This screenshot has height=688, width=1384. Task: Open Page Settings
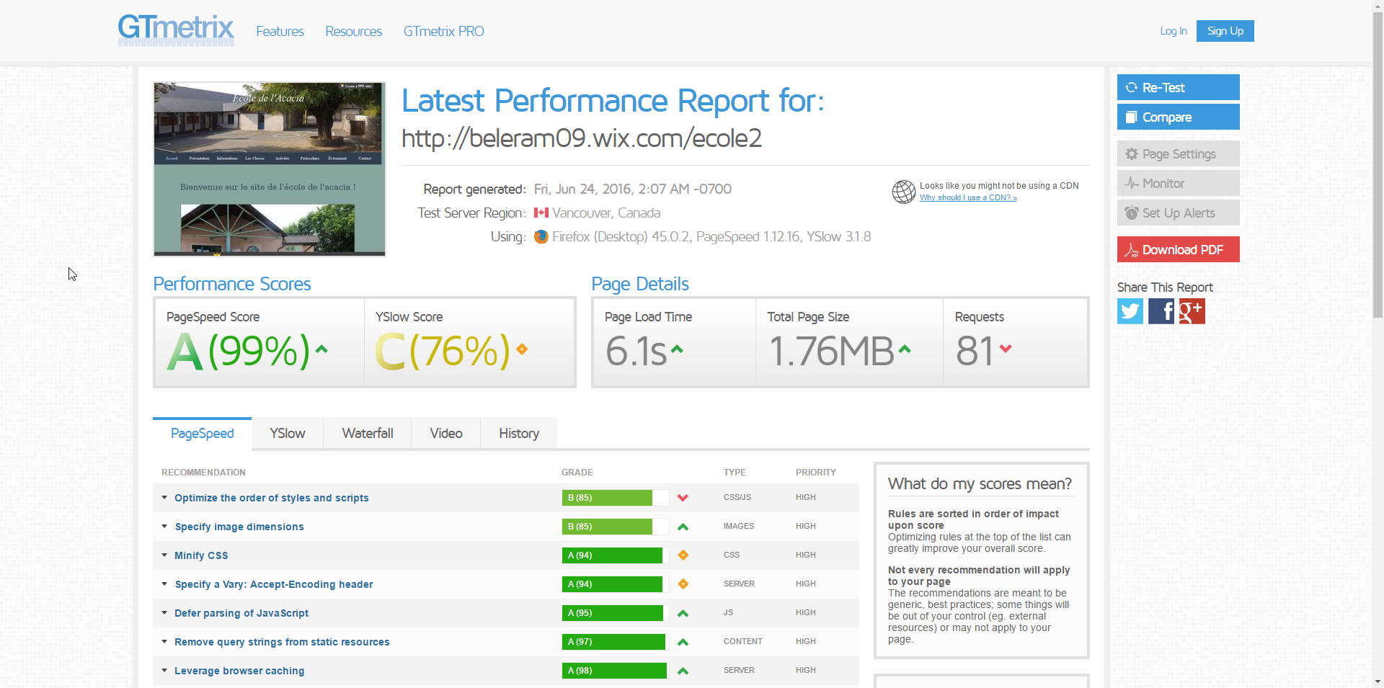[x=1179, y=153]
